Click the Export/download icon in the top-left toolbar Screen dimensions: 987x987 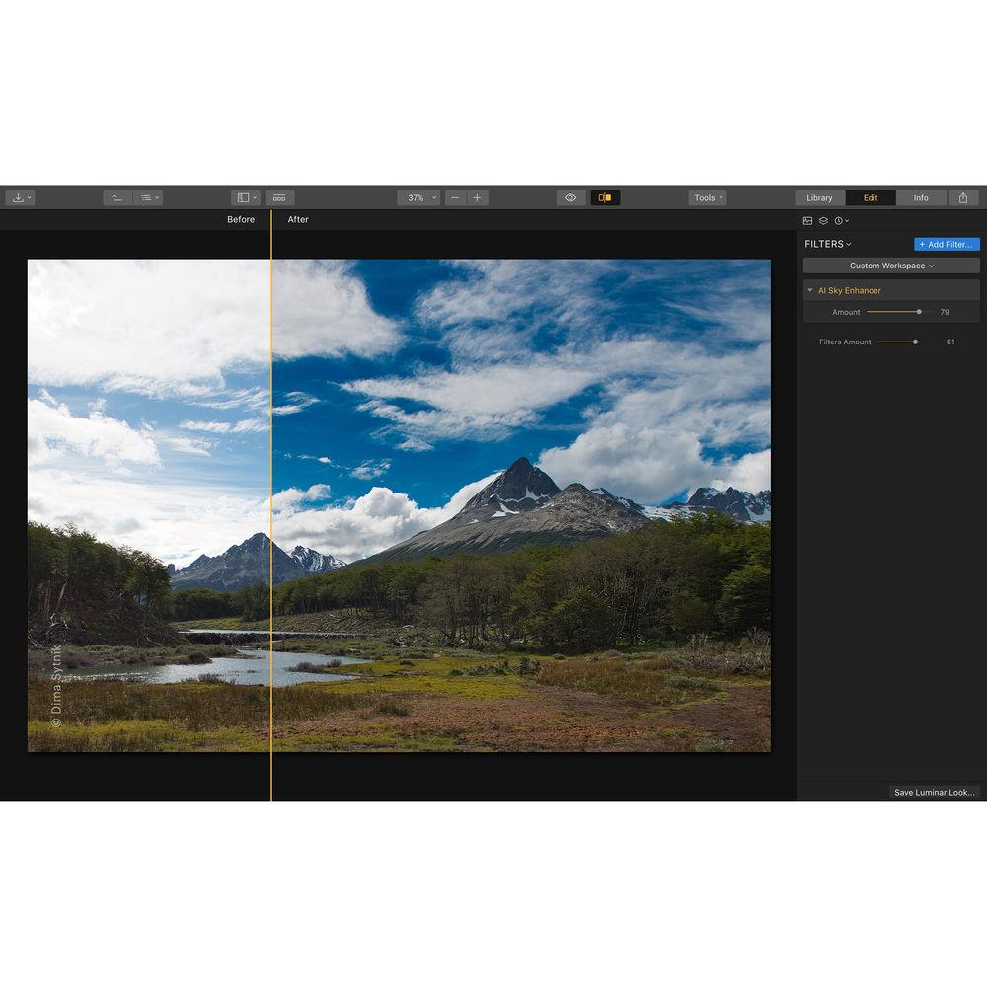[x=19, y=197]
